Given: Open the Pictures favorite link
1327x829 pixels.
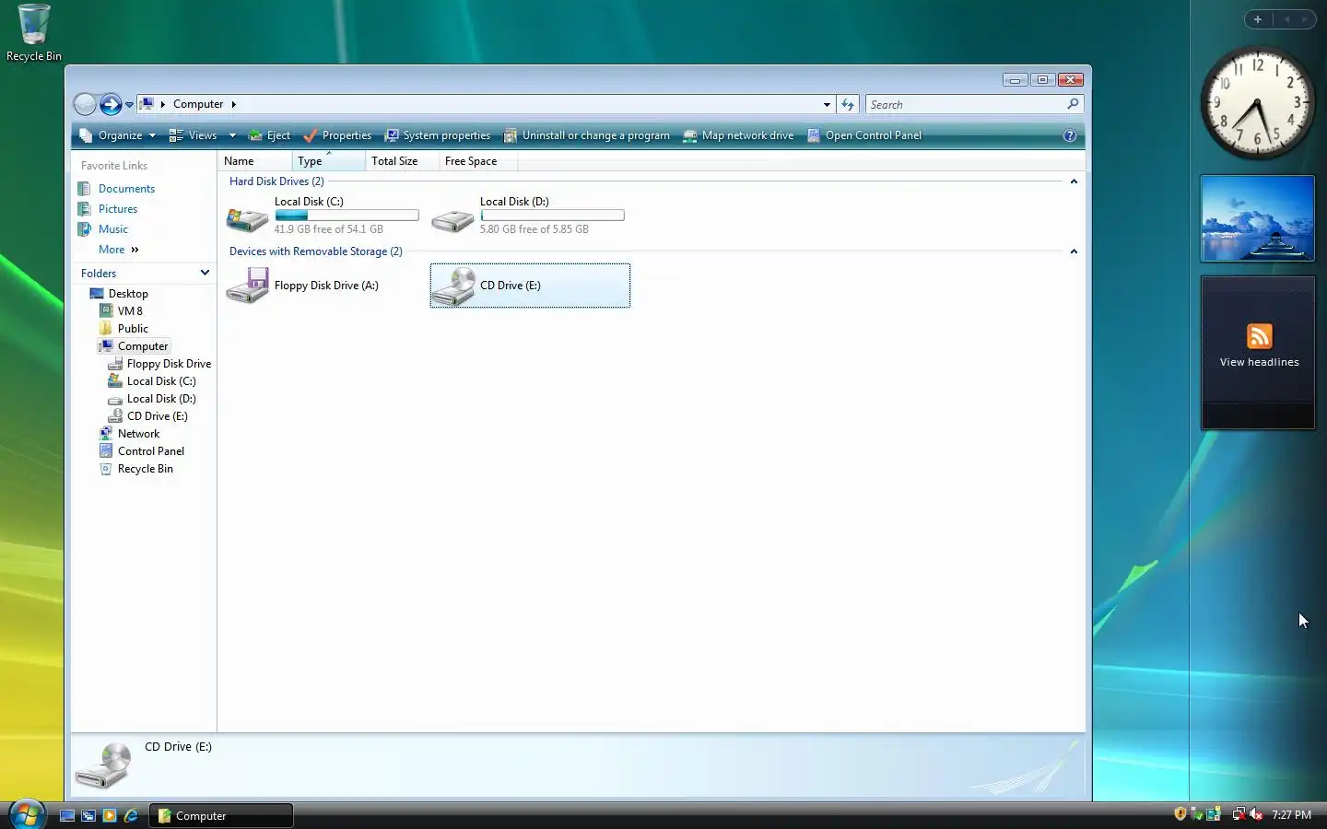Looking at the screenshot, I should pos(118,209).
